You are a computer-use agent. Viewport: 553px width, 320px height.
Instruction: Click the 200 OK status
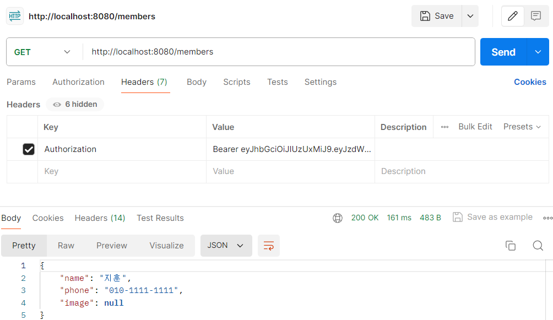pyautogui.click(x=365, y=218)
